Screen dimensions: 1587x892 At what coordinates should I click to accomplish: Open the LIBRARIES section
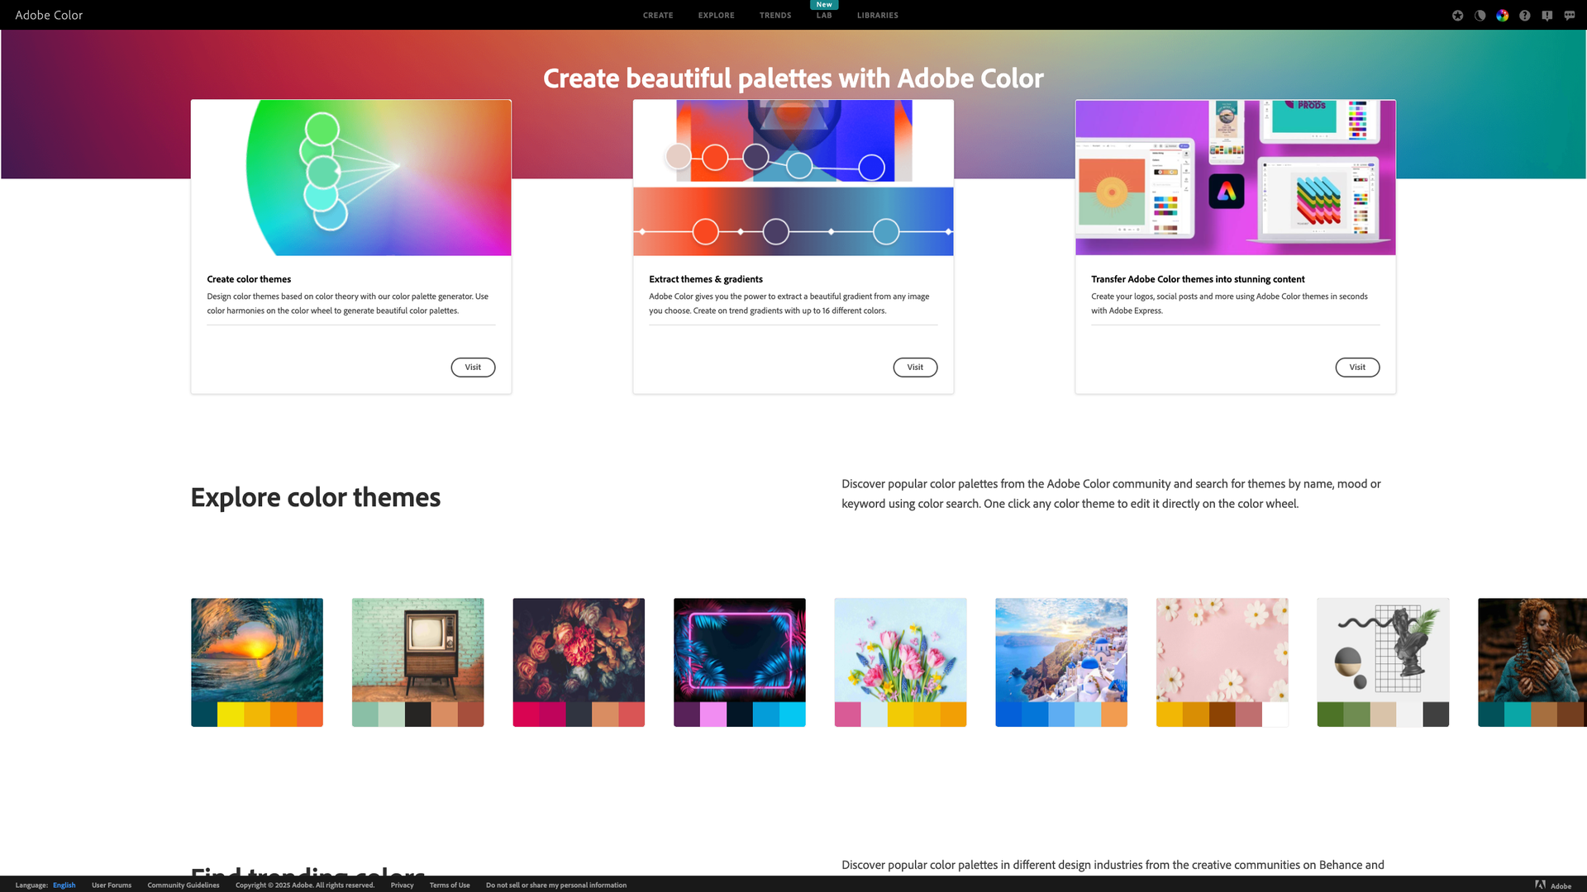coord(877,15)
